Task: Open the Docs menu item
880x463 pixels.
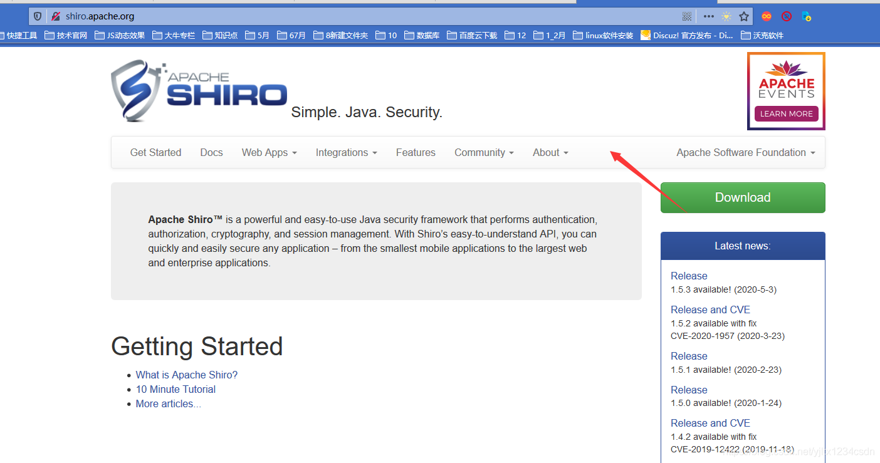Action: 211,152
